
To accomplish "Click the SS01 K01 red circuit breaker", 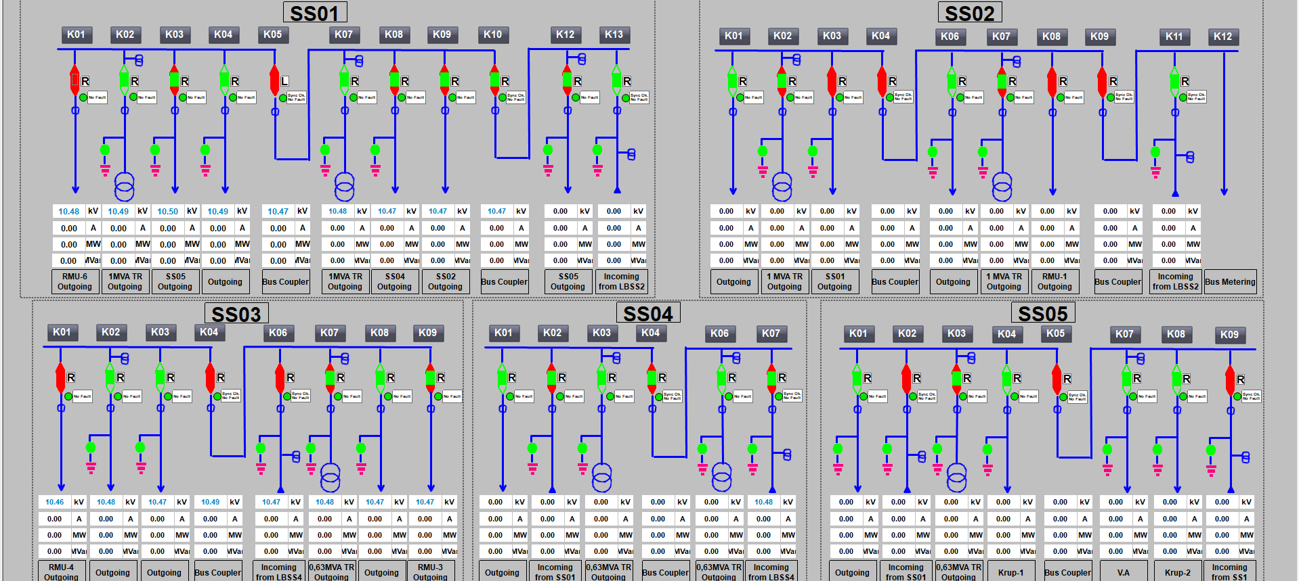I will 75,80.
